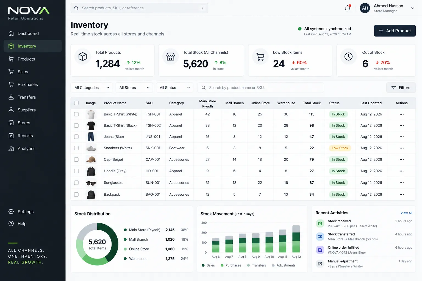
Task: Click the NOVA Retail Operations logo
Action: (x=29, y=13)
